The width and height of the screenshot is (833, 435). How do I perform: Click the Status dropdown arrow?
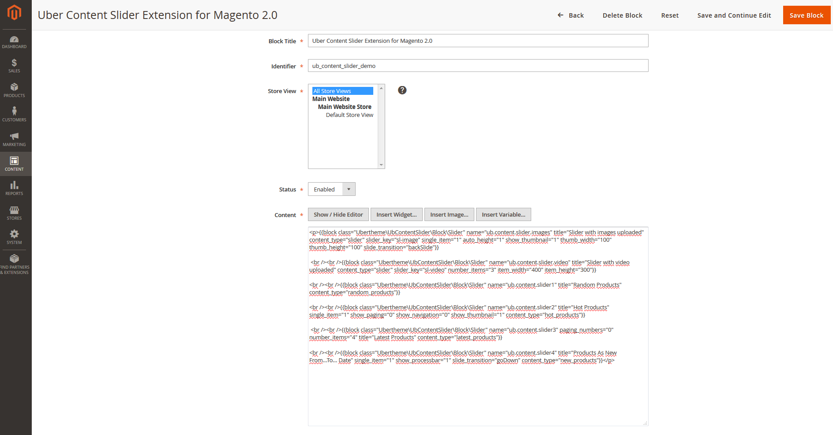click(x=349, y=189)
